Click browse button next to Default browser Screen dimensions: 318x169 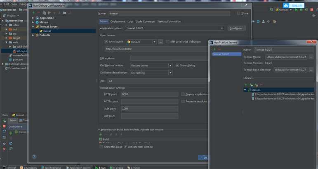click(160, 42)
